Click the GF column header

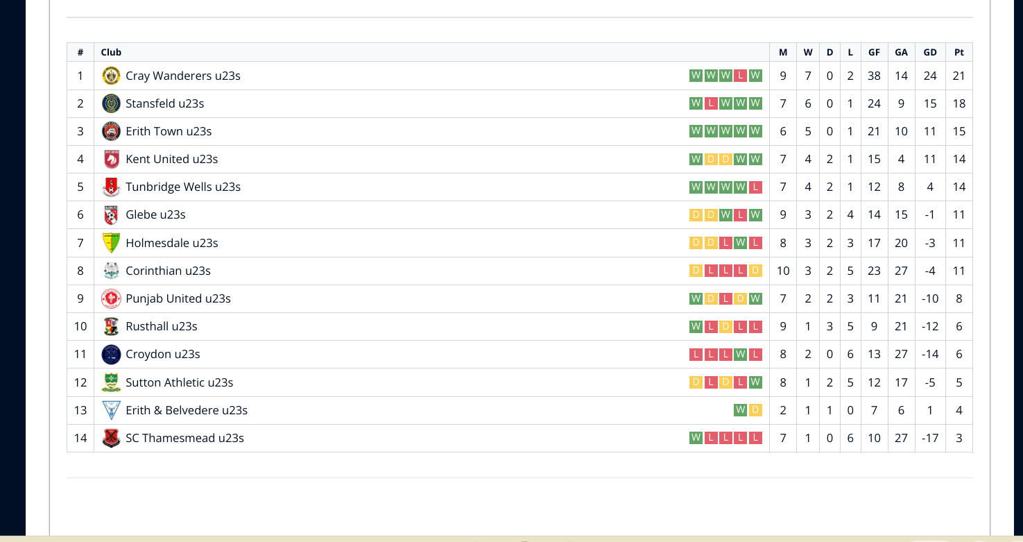click(874, 52)
